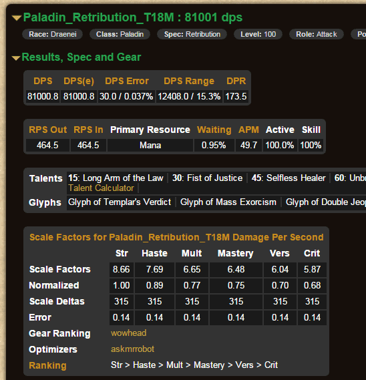Click the DPR column header
Viewport: 366px width, 380px height.
(x=236, y=81)
